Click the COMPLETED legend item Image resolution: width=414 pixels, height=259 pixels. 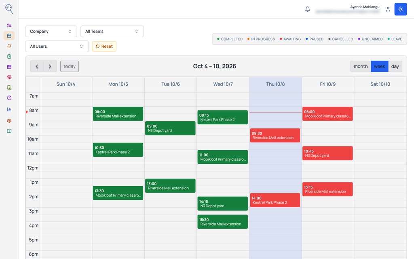click(230, 39)
